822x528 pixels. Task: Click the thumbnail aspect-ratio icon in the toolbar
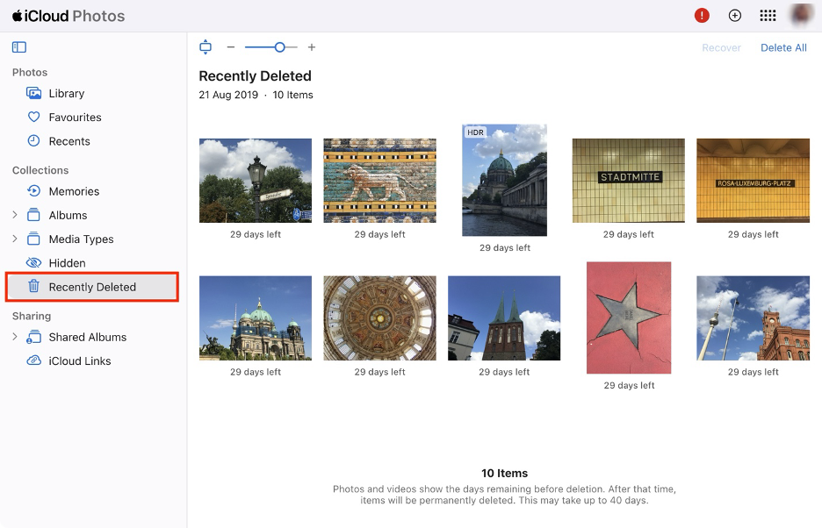(205, 46)
